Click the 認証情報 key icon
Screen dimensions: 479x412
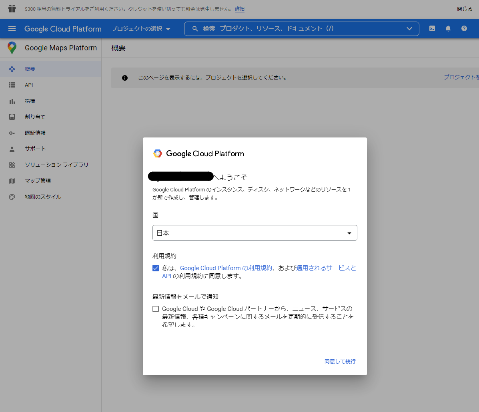[x=12, y=133]
